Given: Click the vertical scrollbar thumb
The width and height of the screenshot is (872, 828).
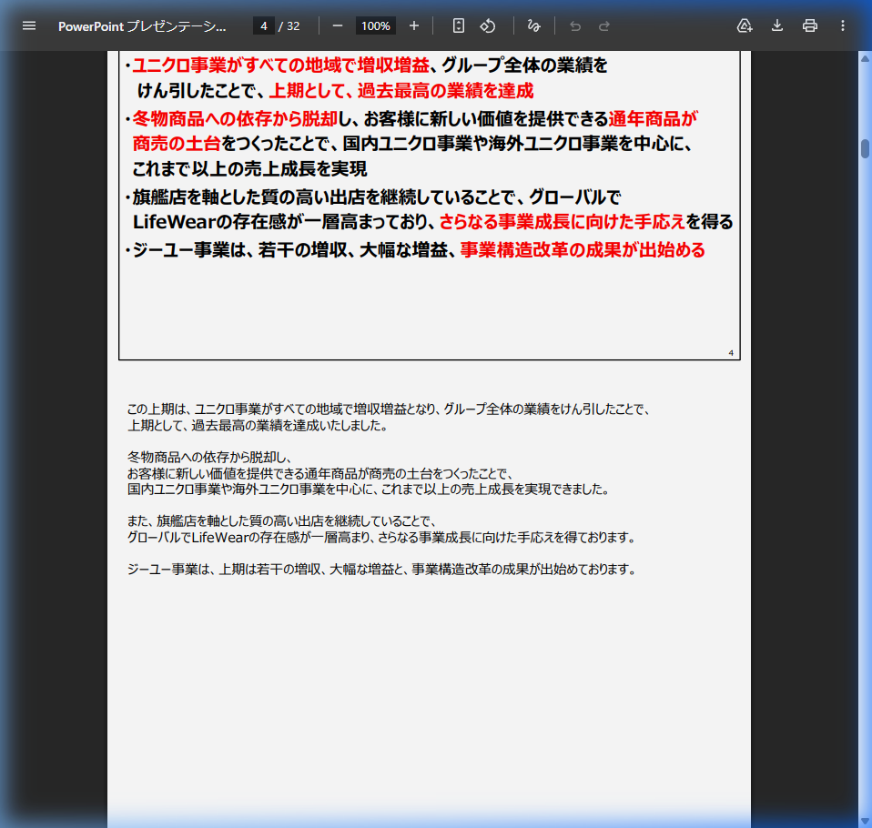Looking at the screenshot, I should point(865,148).
